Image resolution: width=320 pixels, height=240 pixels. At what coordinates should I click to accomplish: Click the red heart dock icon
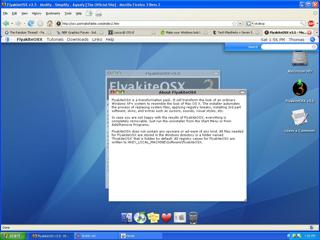[167, 218]
